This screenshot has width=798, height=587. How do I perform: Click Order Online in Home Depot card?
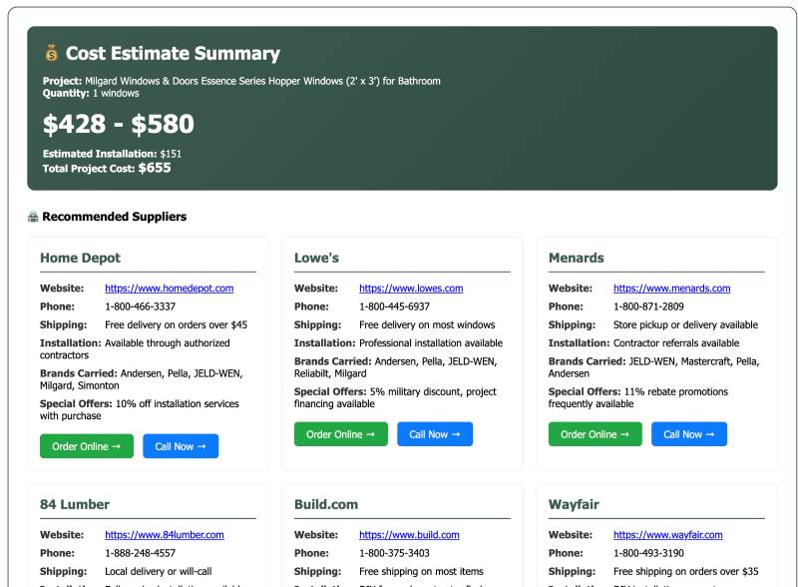(87, 446)
